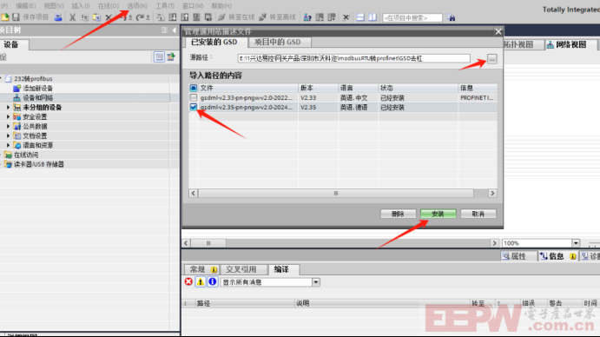
Task: Click the Download to device icon
Action: click(x=173, y=17)
